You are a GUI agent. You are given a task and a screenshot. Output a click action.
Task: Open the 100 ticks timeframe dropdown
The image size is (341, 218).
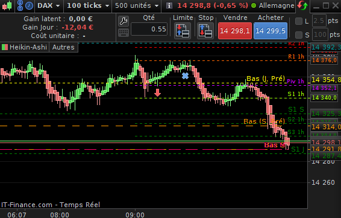88,5
